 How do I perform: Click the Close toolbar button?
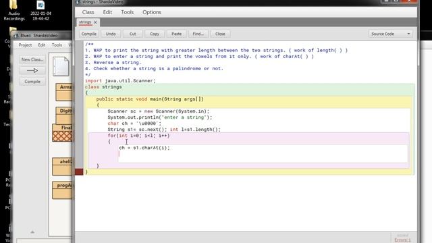pos(220,34)
